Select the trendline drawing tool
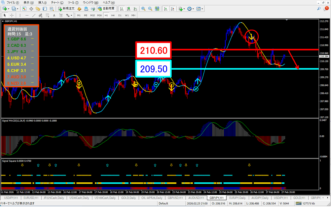331x208 pixels. (34, 15)
